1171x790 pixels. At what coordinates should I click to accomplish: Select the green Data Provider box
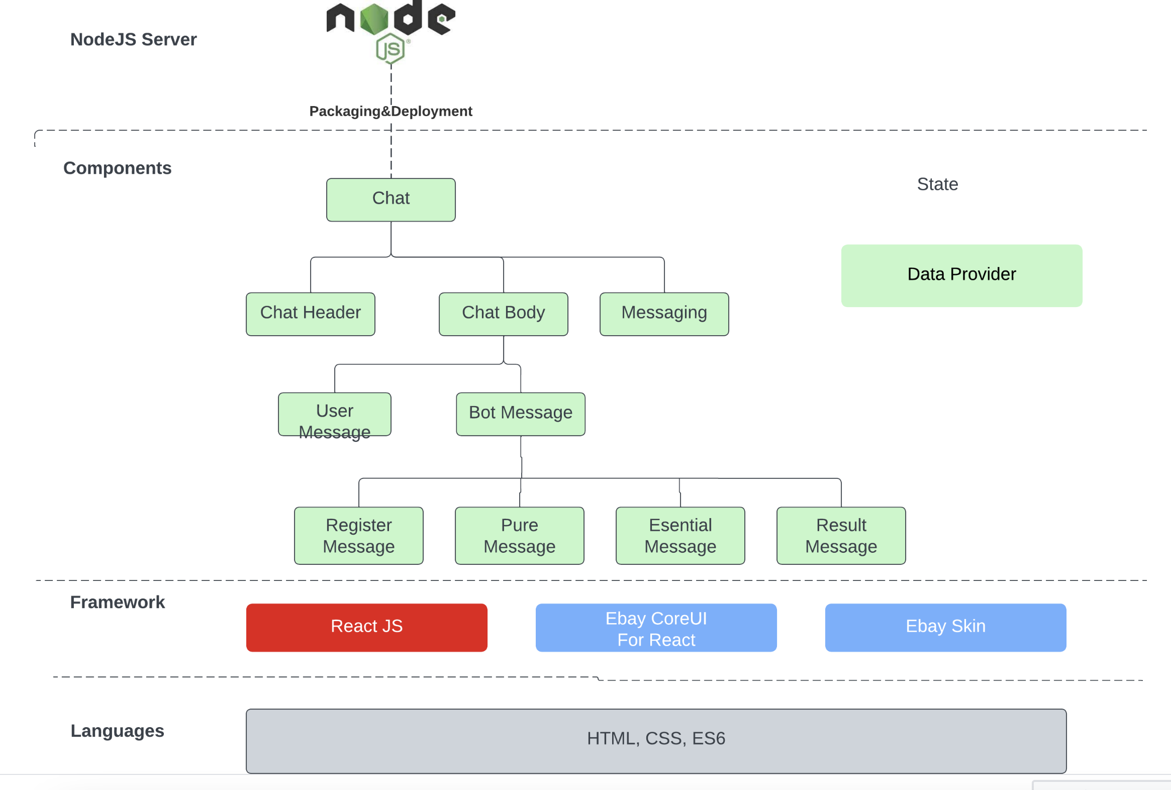click(x=961, y=275)
